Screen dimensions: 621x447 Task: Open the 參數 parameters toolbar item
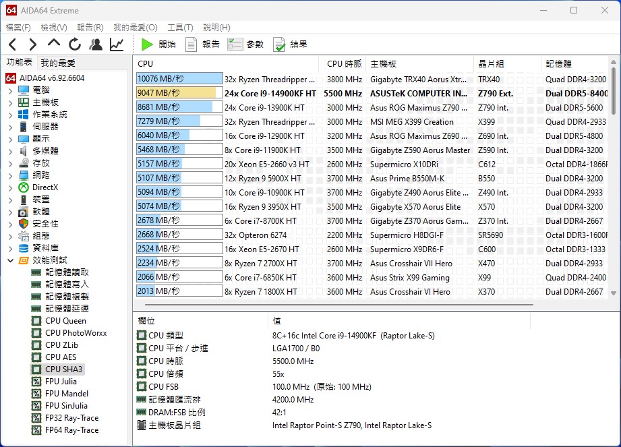coord(246,44)
